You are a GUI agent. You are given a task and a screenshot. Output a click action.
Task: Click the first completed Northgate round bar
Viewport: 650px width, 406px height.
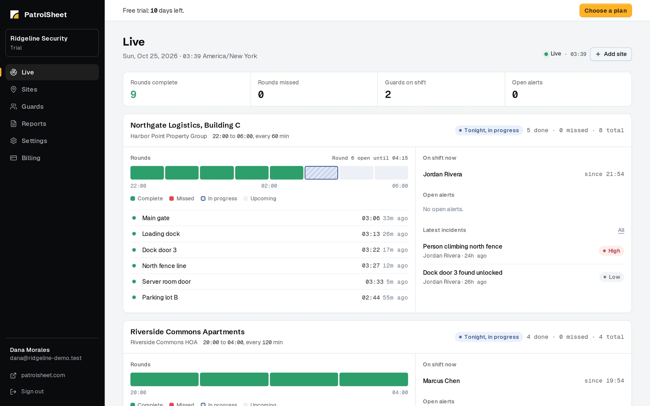pyautogui.click(x=147, y=173)
